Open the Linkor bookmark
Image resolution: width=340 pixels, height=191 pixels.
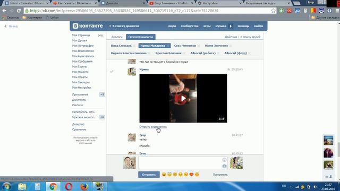tap(52, 18)
